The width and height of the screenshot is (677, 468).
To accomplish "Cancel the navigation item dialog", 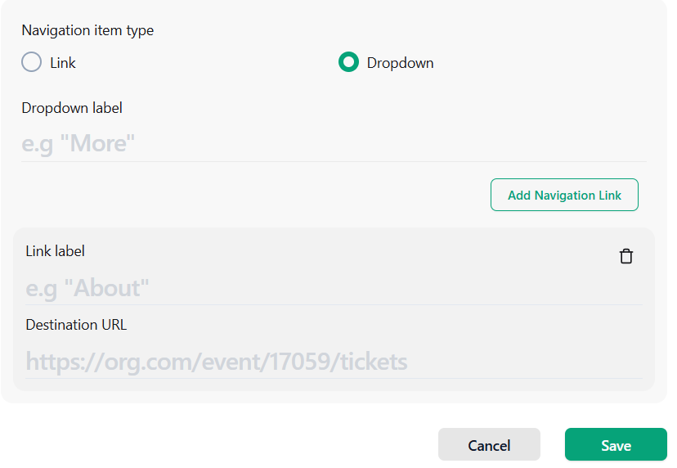I will coord(489,444).
